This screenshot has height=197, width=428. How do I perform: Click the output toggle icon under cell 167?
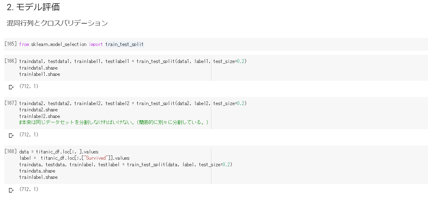(x=11, y=136)
